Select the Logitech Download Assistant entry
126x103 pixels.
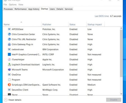pos(26,65)
